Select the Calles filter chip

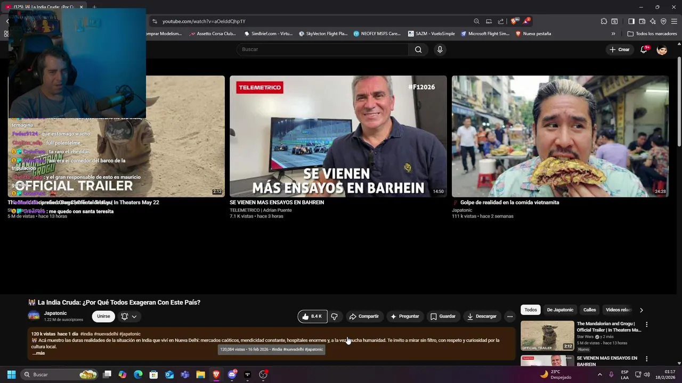(589, 310)
